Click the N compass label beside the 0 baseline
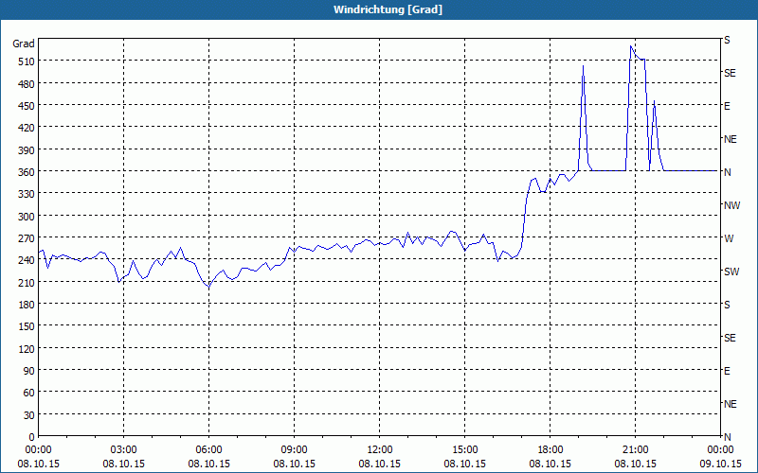 pos(727,437)
